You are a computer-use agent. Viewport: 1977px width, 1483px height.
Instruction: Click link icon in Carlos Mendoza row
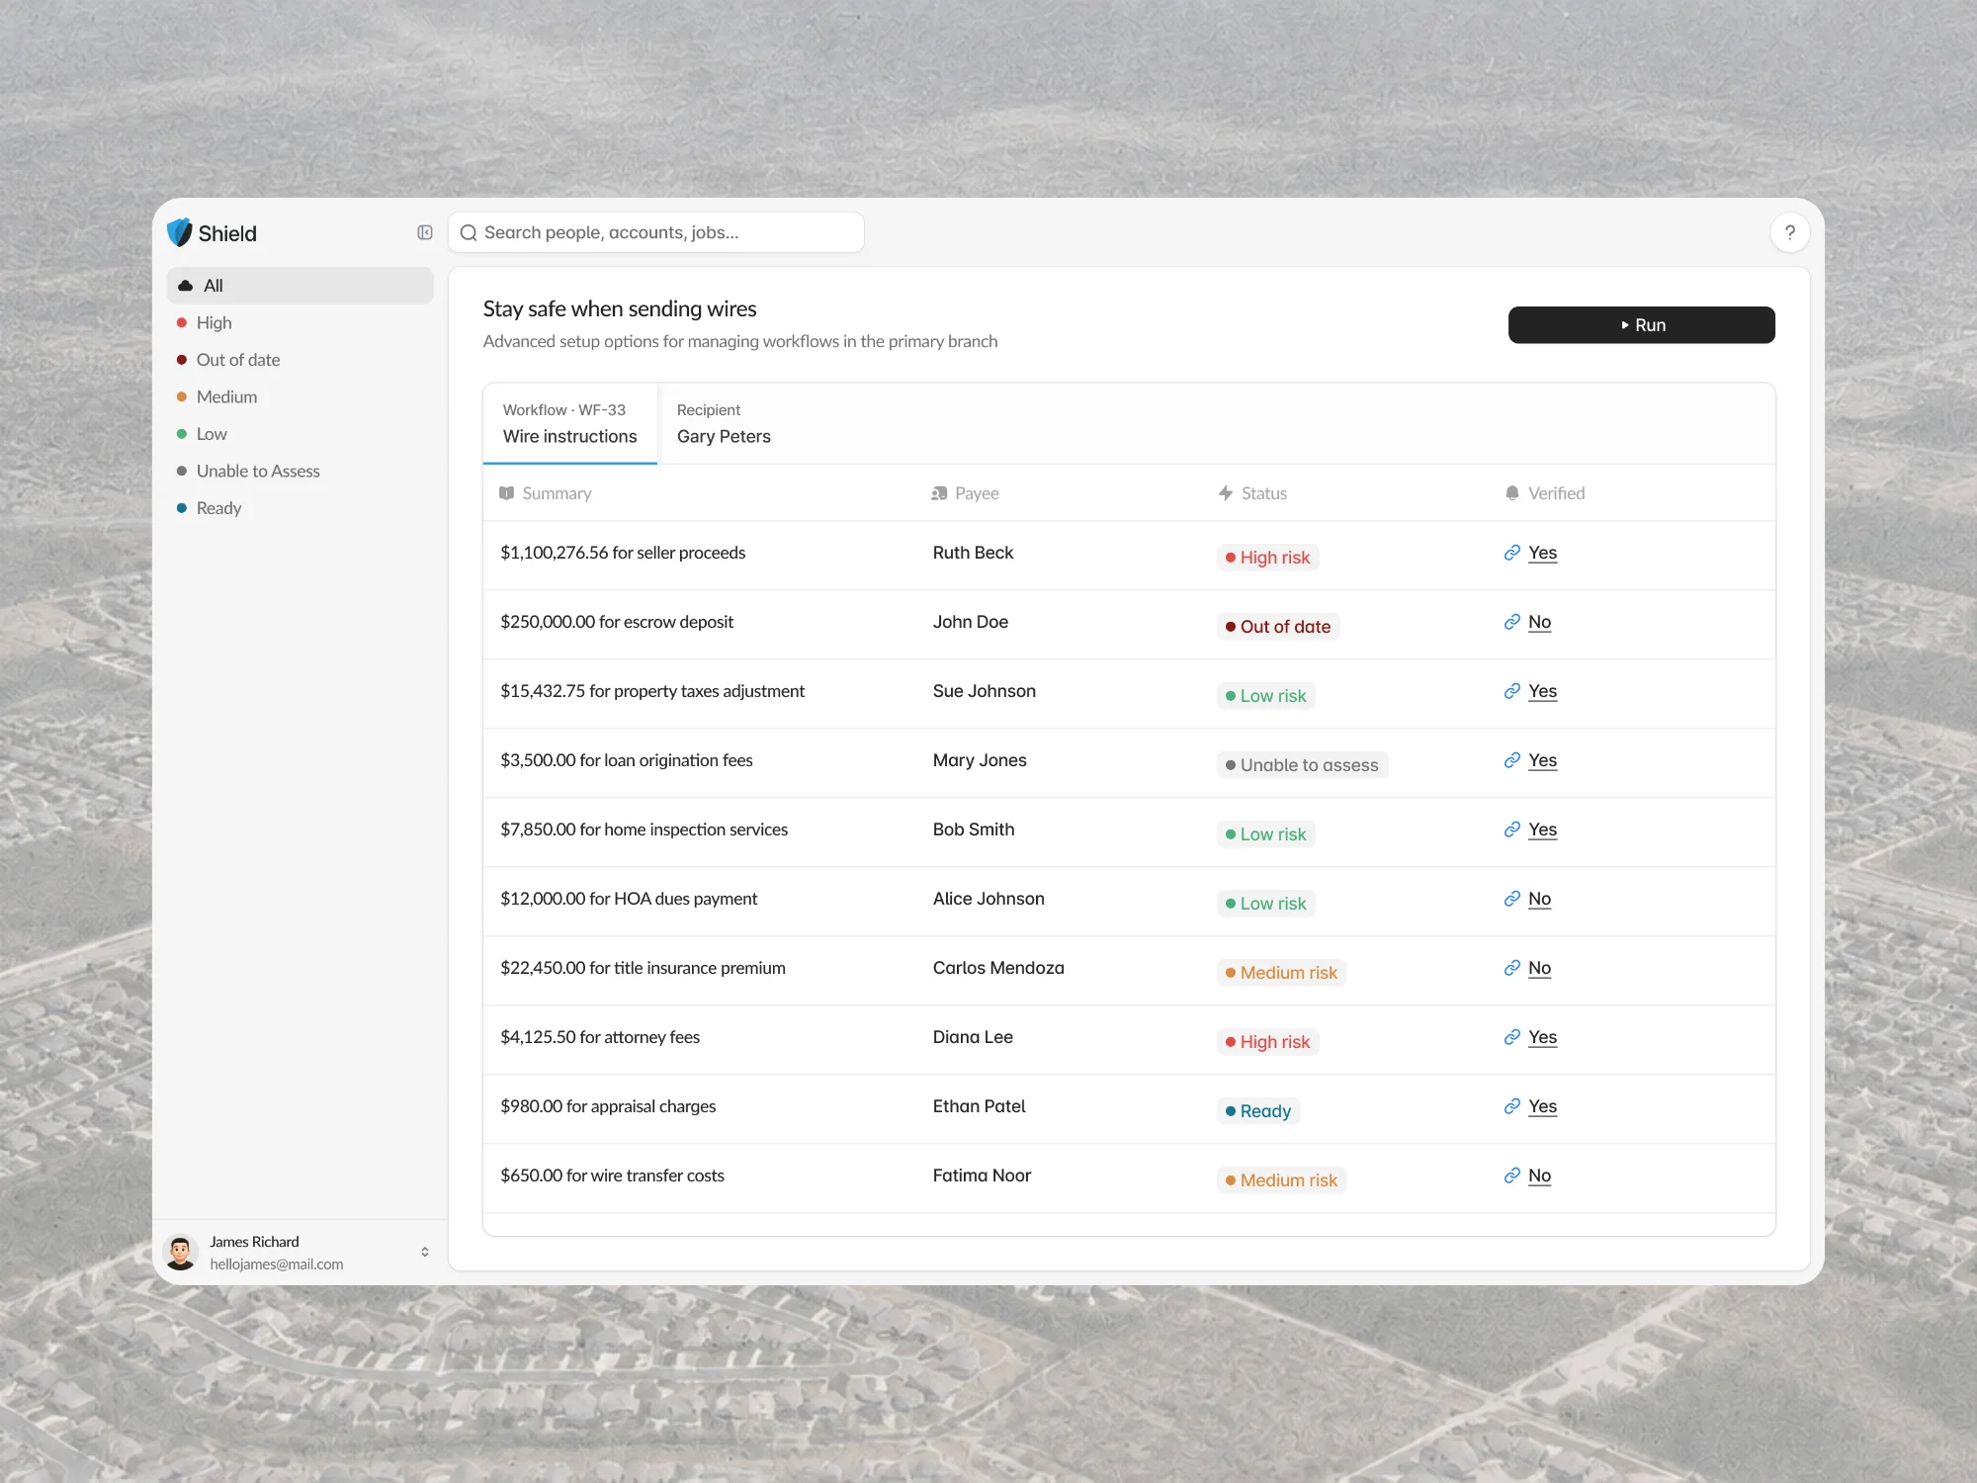point(1512,968)
